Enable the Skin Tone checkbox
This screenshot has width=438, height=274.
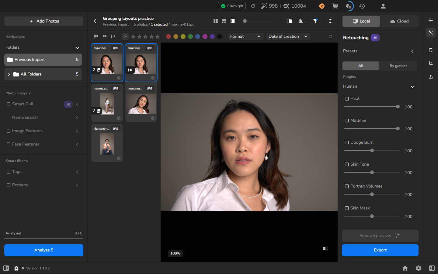[347, 164]
